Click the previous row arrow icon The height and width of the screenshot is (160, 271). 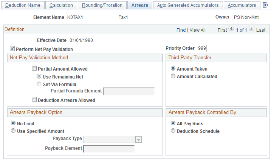coord(232,30)
